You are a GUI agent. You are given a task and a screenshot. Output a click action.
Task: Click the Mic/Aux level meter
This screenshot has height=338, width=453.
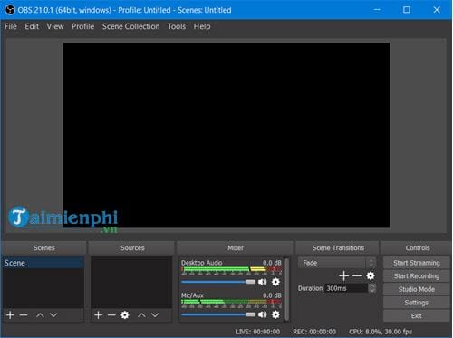click(232, 302)
